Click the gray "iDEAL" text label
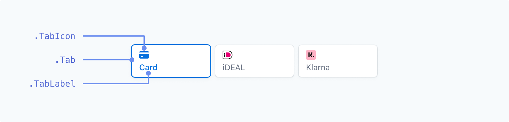 (234, 67)
